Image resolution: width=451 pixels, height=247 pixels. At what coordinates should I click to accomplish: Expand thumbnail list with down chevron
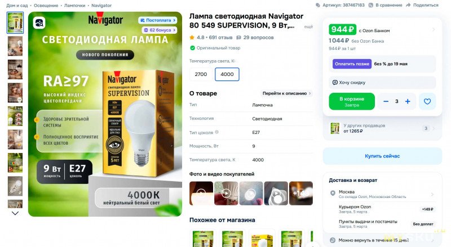(15, 213)
